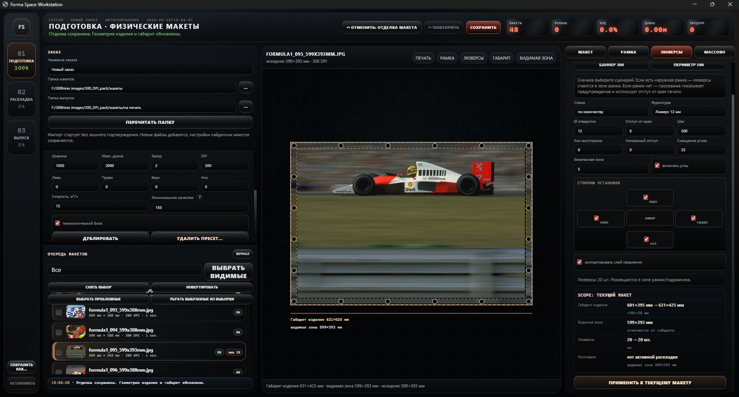Click the OK status badge on formula1_093
The height and width of the screenshot is (397, 739).
point(238,312)
